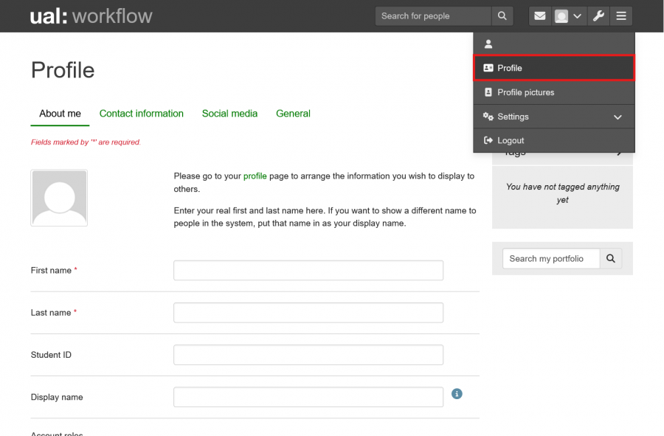
Task: Click the Logout exit icon
Action: (x=487, y=140)
